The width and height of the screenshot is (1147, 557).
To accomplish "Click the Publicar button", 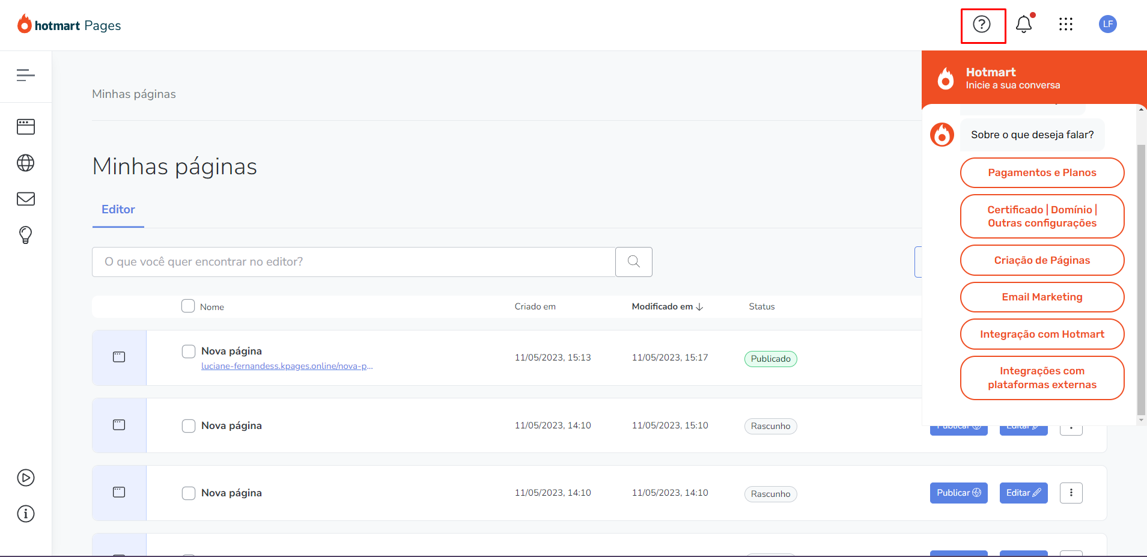I will 958,493.
